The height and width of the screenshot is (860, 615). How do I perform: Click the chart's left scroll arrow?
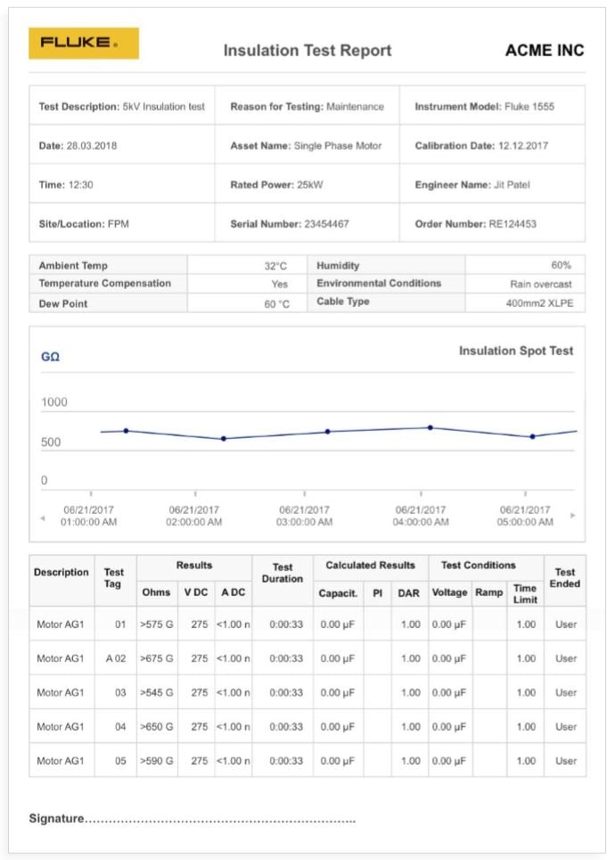[x=43, y=518]
